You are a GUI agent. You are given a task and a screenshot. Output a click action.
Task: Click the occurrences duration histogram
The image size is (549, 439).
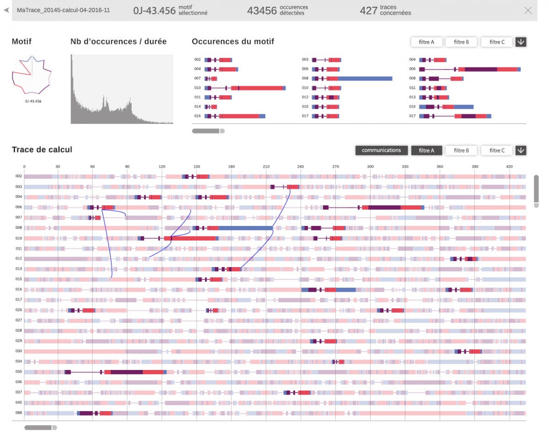[122, 89]
